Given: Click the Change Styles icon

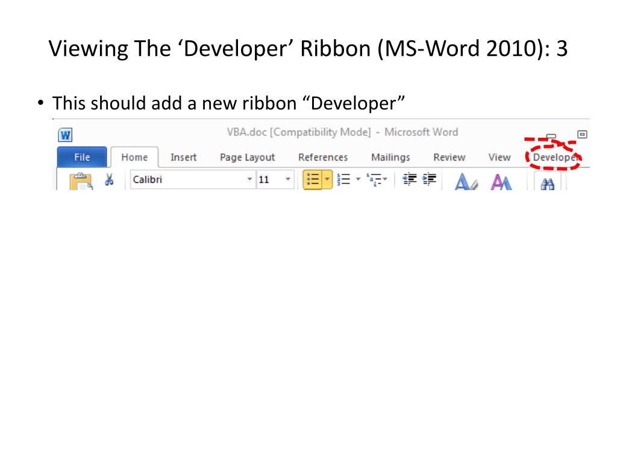Looking at the screenshot, I should click(501, 182).
